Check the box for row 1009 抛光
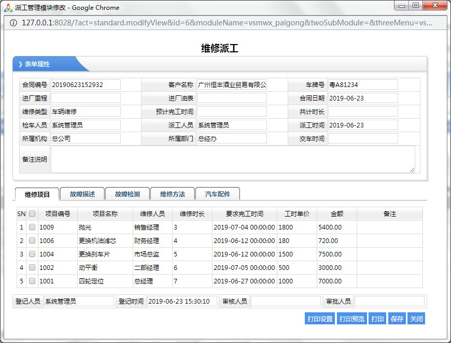 tap(32, 227)
